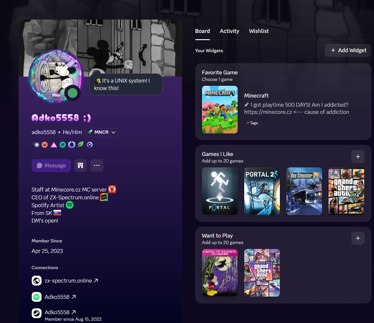Select the Grand Theft Auto VI cover

click(262, 273)
